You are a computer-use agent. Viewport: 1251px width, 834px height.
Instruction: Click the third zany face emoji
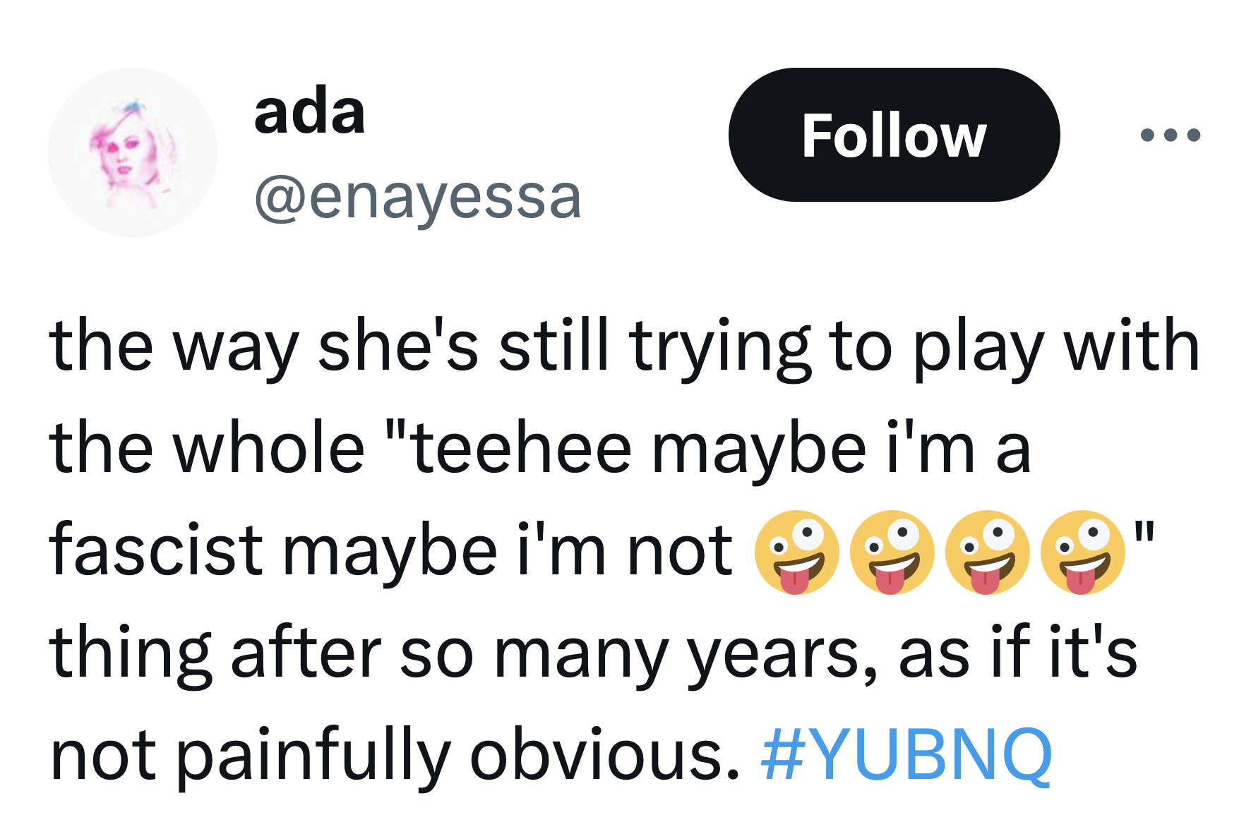[x=987, y=552]
